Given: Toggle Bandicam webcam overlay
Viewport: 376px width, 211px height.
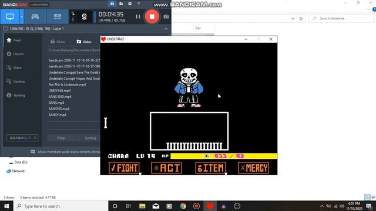Looking at the screenshot, I should (84, 16).
